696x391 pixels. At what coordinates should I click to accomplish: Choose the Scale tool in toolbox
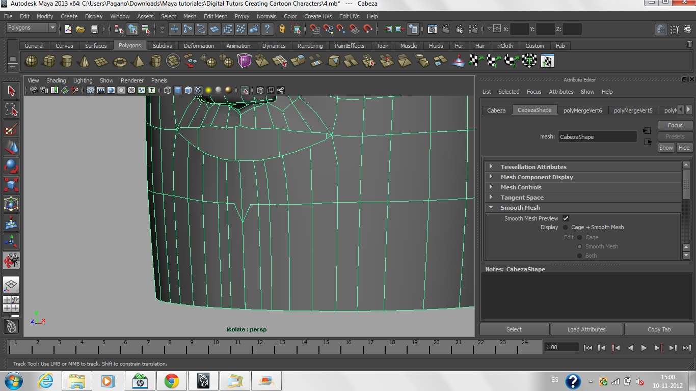[x=11, y=185]
